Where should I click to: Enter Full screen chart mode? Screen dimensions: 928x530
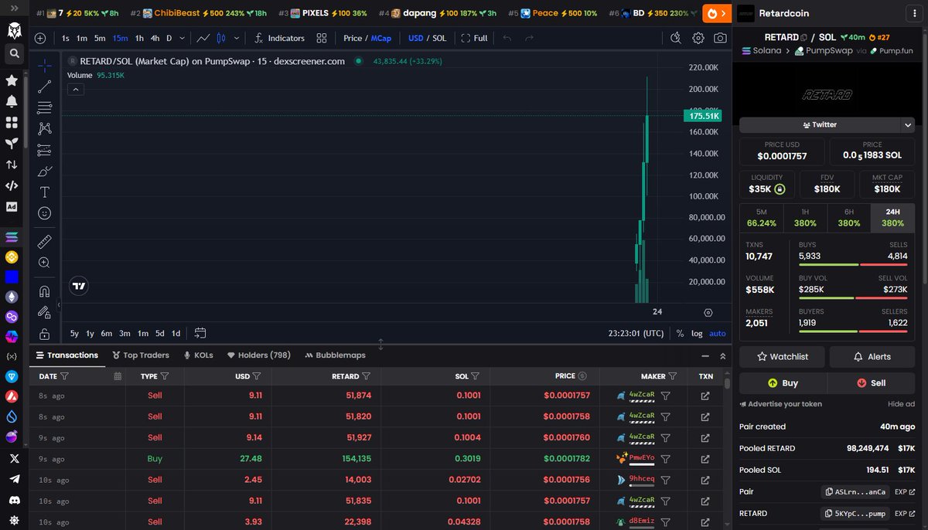(x=475, y=38)
